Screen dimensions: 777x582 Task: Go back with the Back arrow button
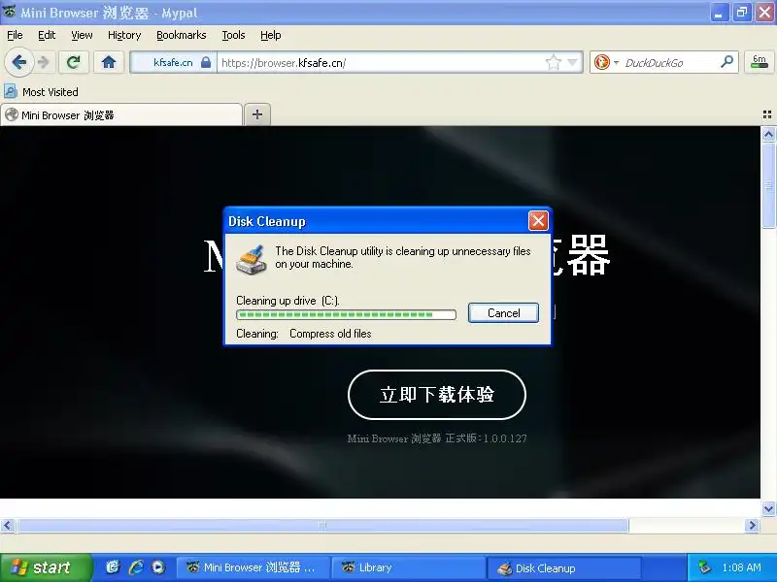click(x=18, y=62)
